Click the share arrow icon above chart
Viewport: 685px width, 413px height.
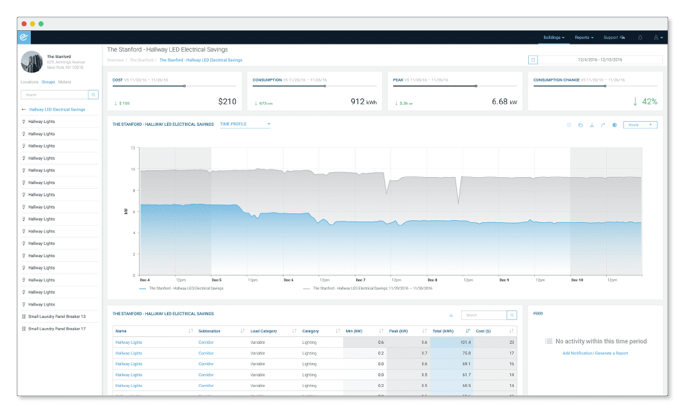[603, 125]
